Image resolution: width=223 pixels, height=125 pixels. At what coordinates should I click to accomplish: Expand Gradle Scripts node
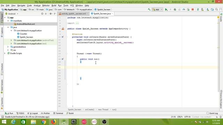tap(5, 53)
